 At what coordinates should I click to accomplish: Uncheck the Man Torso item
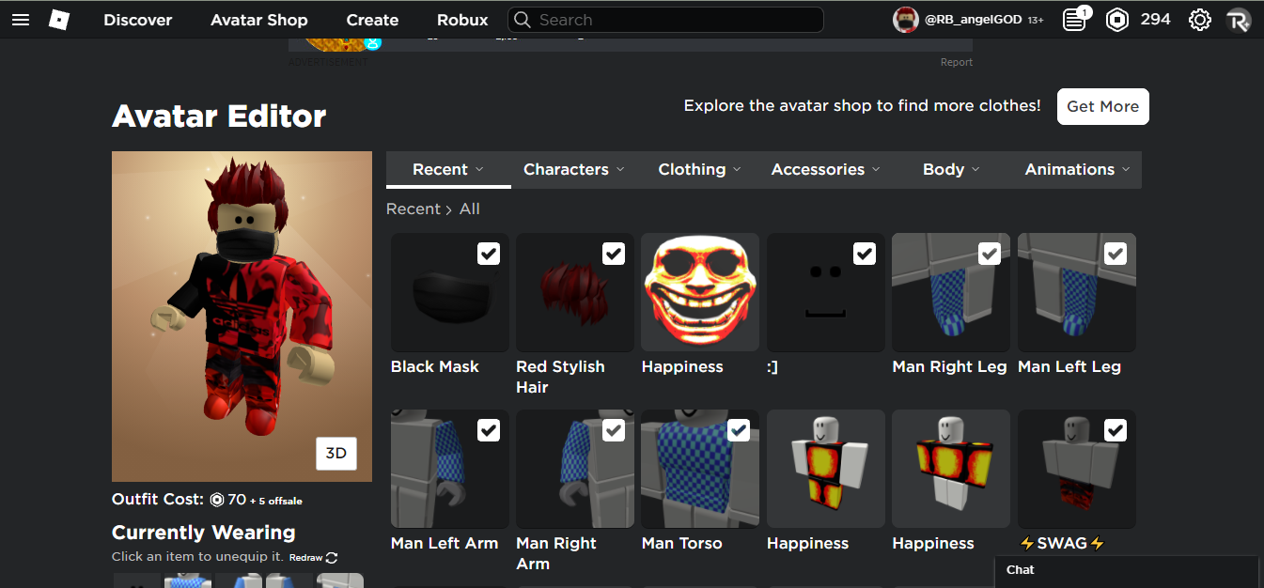coord(739,430)
